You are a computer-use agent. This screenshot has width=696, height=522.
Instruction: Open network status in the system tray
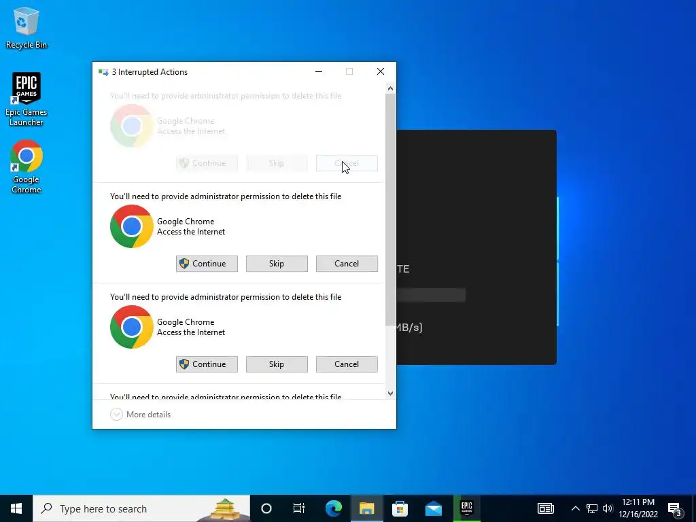[x=592, y=508]
